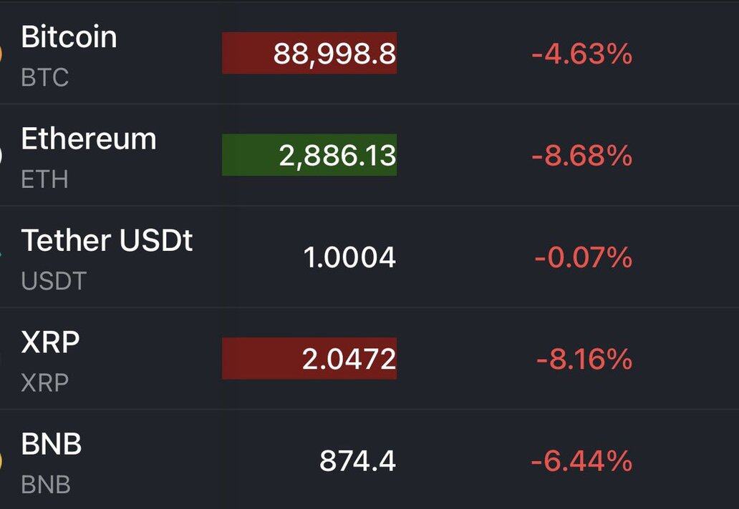Select BNB's price 874.4
Image resolution: width=739 pixels, height=509 pixels.
click(x=357, y=461)
